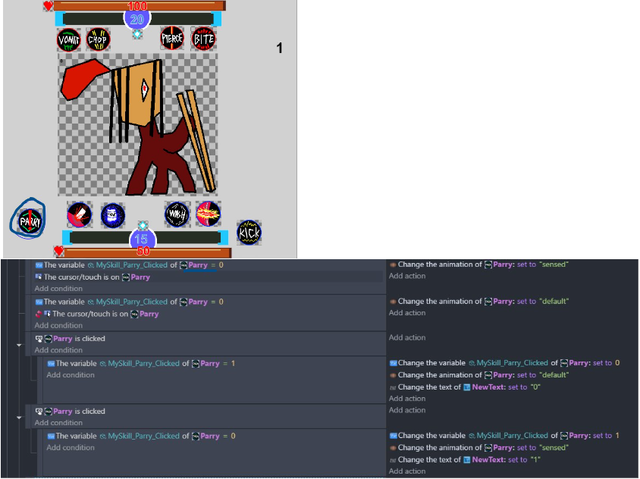Open condition 'MySkill_Parry_Clicked of Parry = 1'
This screenshot has width=640, height=479.
(x=141, y=363)
